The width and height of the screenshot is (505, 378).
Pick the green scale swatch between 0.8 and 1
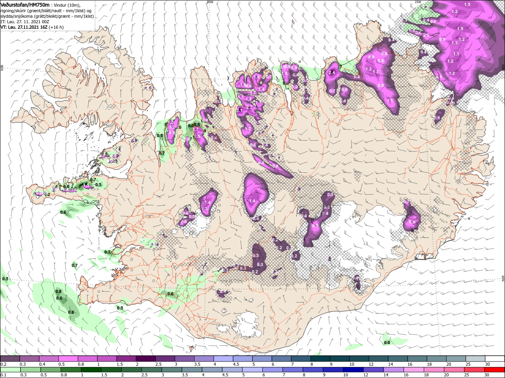click(71, 370)
